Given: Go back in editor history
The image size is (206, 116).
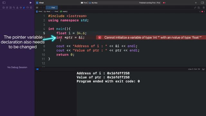Looking at the screenshot, I should coord(41,8).
